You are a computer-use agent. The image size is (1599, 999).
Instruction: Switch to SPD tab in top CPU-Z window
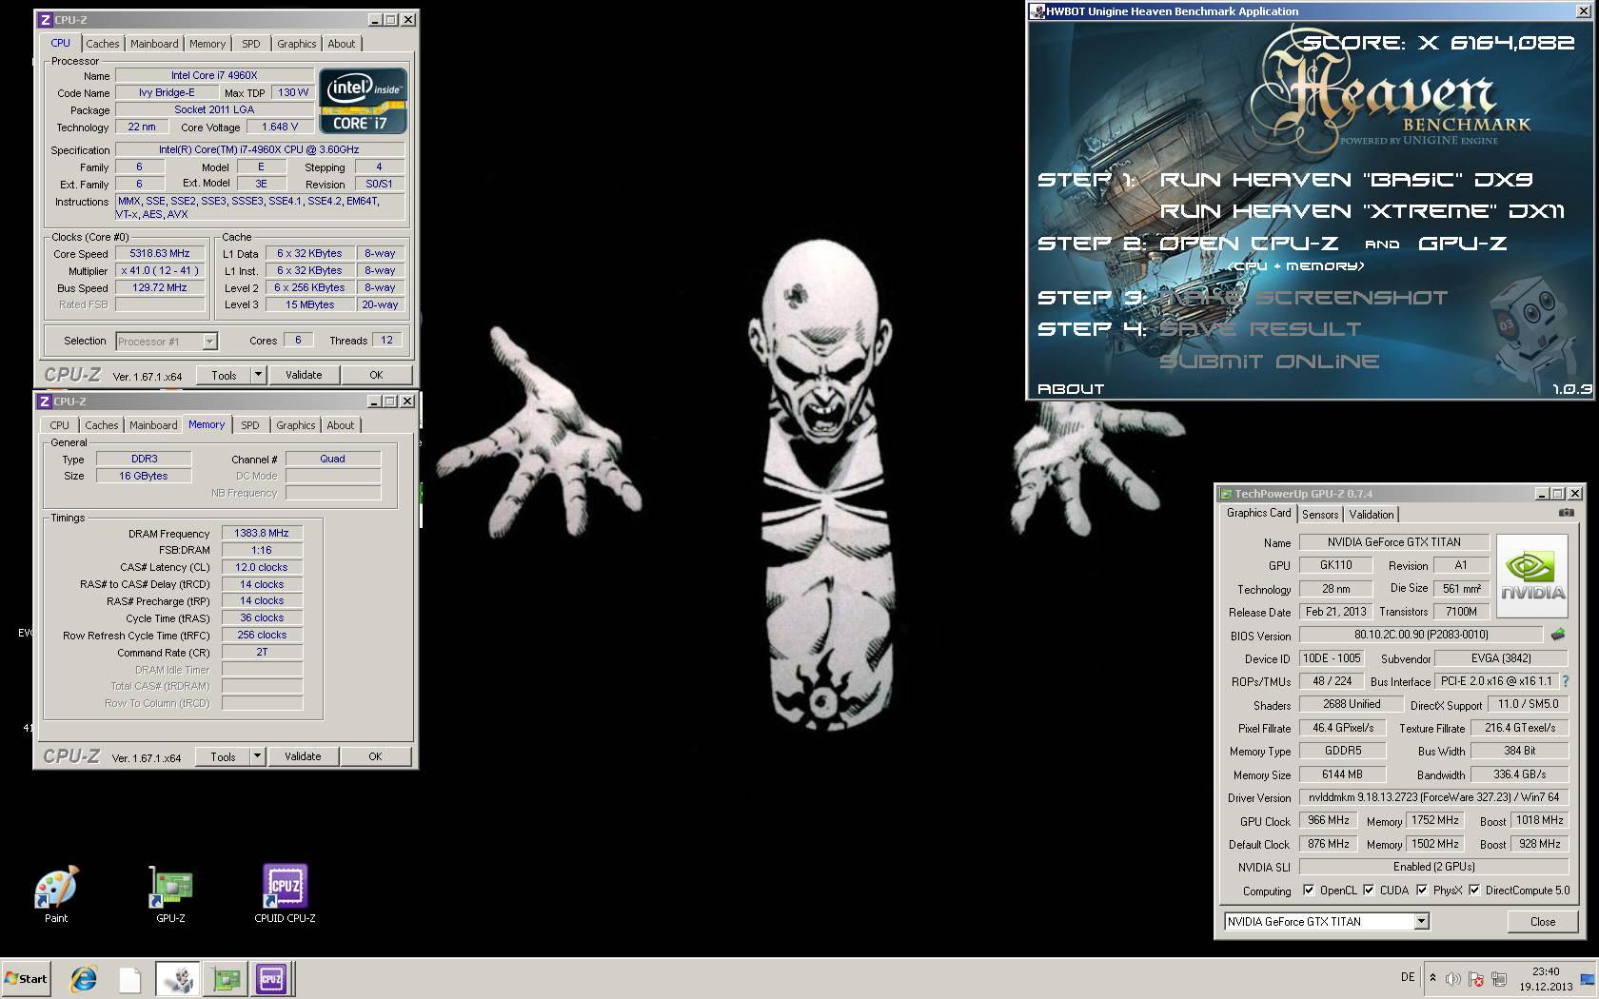pos(250,44)
